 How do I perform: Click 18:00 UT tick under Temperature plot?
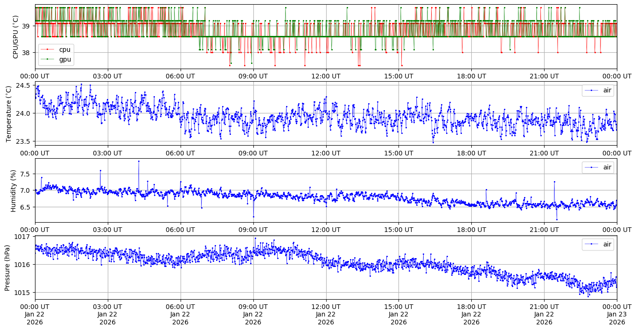click(471, 153)
